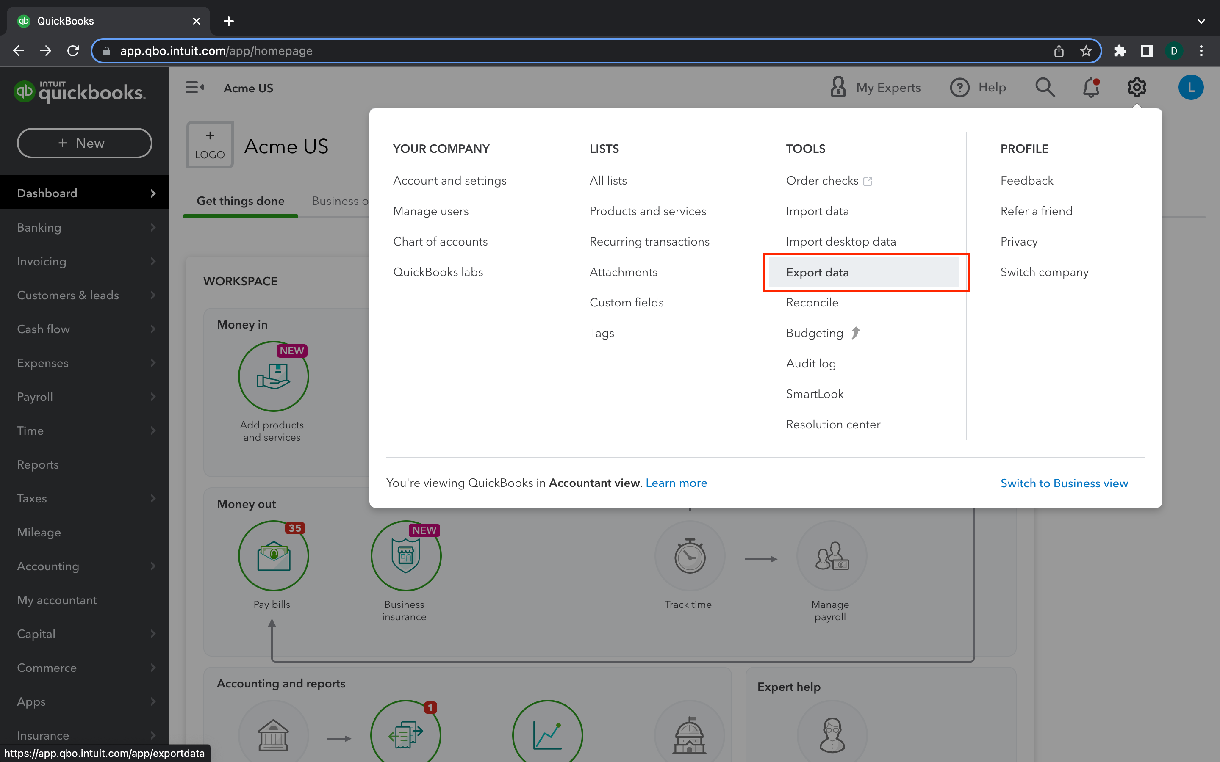Viewport: 1220px width, 762px height.
Task: Open My Experts person icon
Action: click(838, 87)
